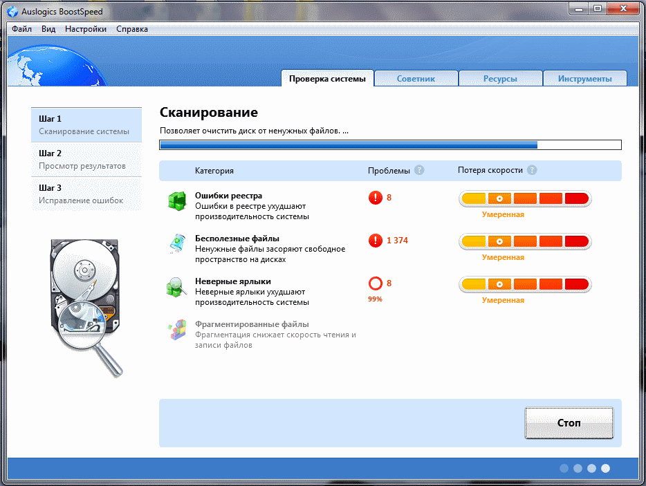Select Шаг 1 Сканирование системы step
646x486 pixels.
point(86,125)
